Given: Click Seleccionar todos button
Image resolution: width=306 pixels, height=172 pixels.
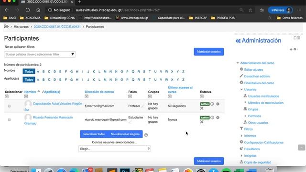Looking at the screenshot, I should click(94, 134).
